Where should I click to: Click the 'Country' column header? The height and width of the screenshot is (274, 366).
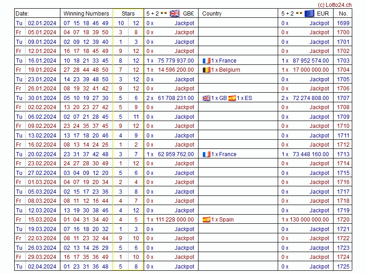click(212, 14)
